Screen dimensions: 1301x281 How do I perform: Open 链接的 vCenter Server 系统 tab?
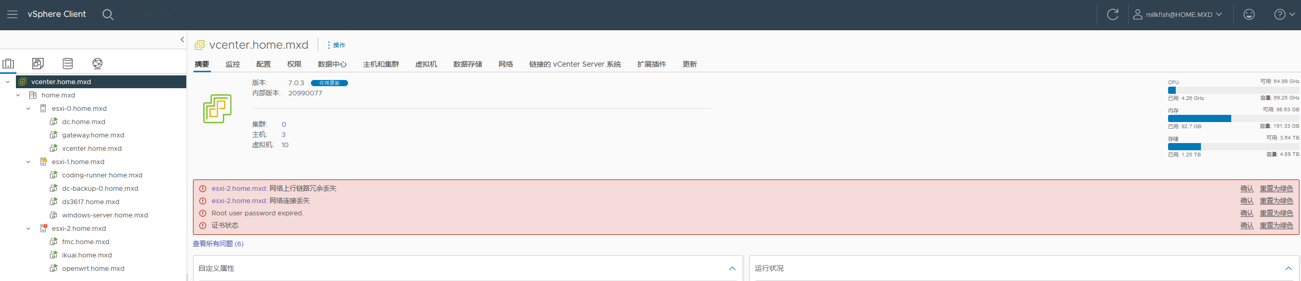(575, 64)
